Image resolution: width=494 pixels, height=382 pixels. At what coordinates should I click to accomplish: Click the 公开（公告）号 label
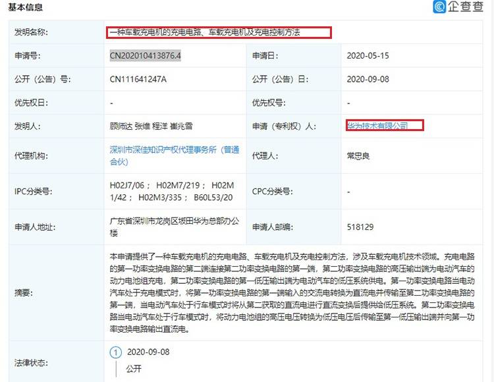point(43,79)
